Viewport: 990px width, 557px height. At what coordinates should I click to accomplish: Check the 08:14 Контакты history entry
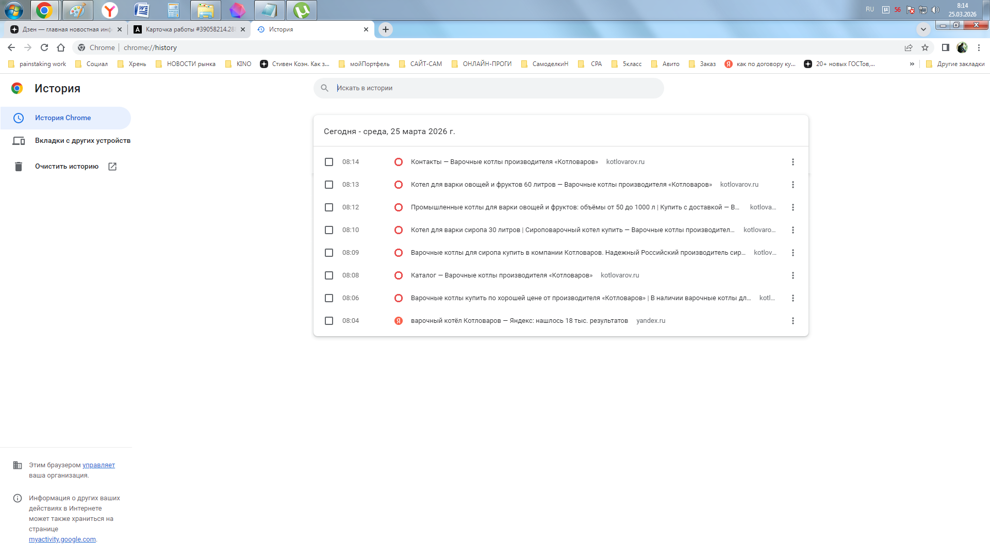[329, 162]
